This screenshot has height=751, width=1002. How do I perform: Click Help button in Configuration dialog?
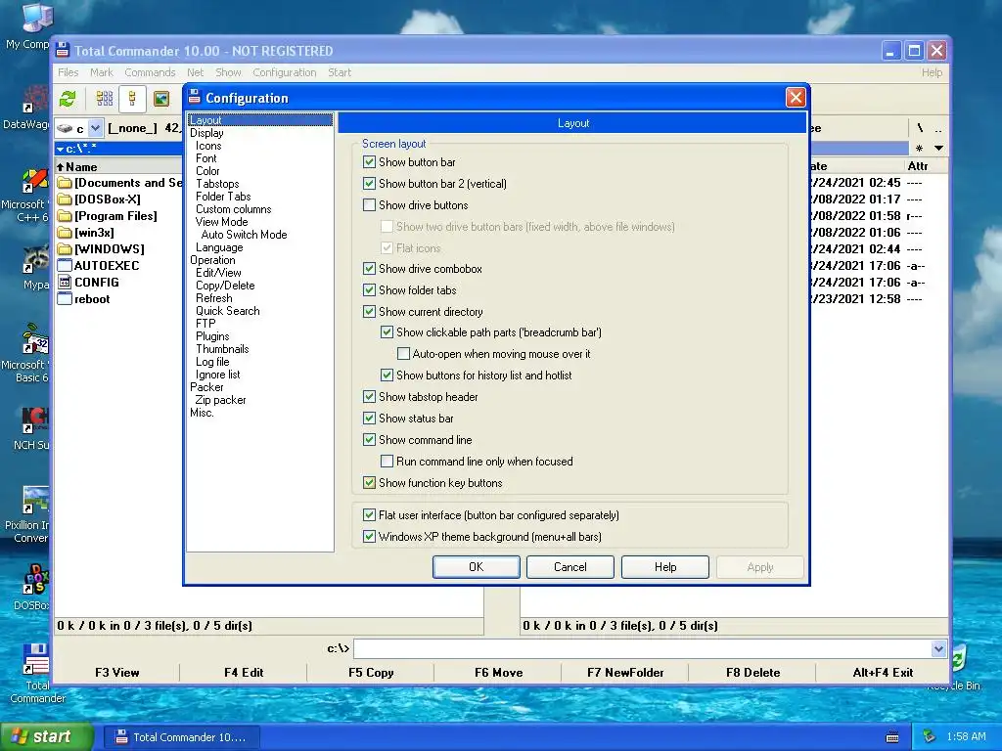tap(665, 567)
